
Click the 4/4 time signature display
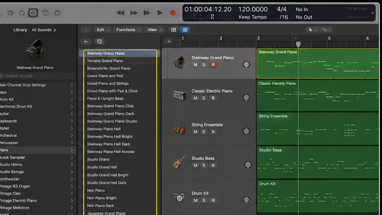pyautogui.click(x=281, y=9)
